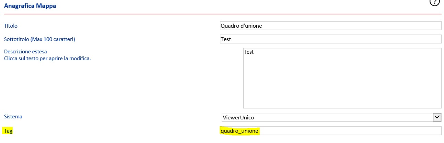Viewport: 444px width, 143px height.
Task: Click the highlighted Tag label
Action: click(x=8, y=131)
